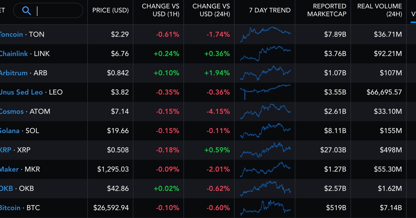416x218 pixels.
Task: Sort by Price (USD) column header
Action: click(x=110, y=10)
